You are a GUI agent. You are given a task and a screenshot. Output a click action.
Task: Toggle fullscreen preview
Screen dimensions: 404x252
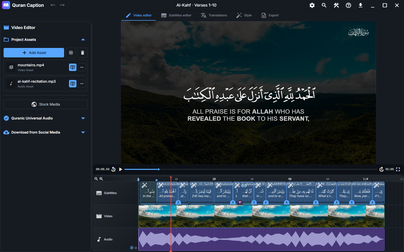coord(398,169)
